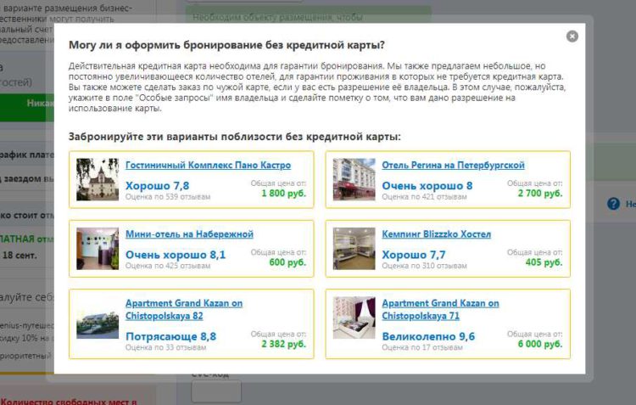Image resolution: width=636 pixels, height=405 pixels.
Task: Click price 1 800 руб.
Action: [x=283, y=194]
